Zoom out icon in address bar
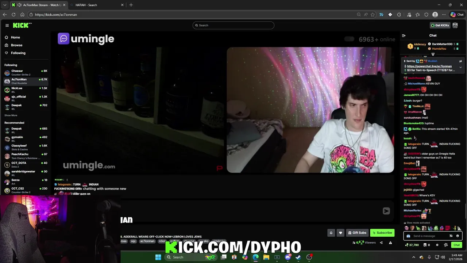This screenshot has height=263, width=467. (359, 15)
